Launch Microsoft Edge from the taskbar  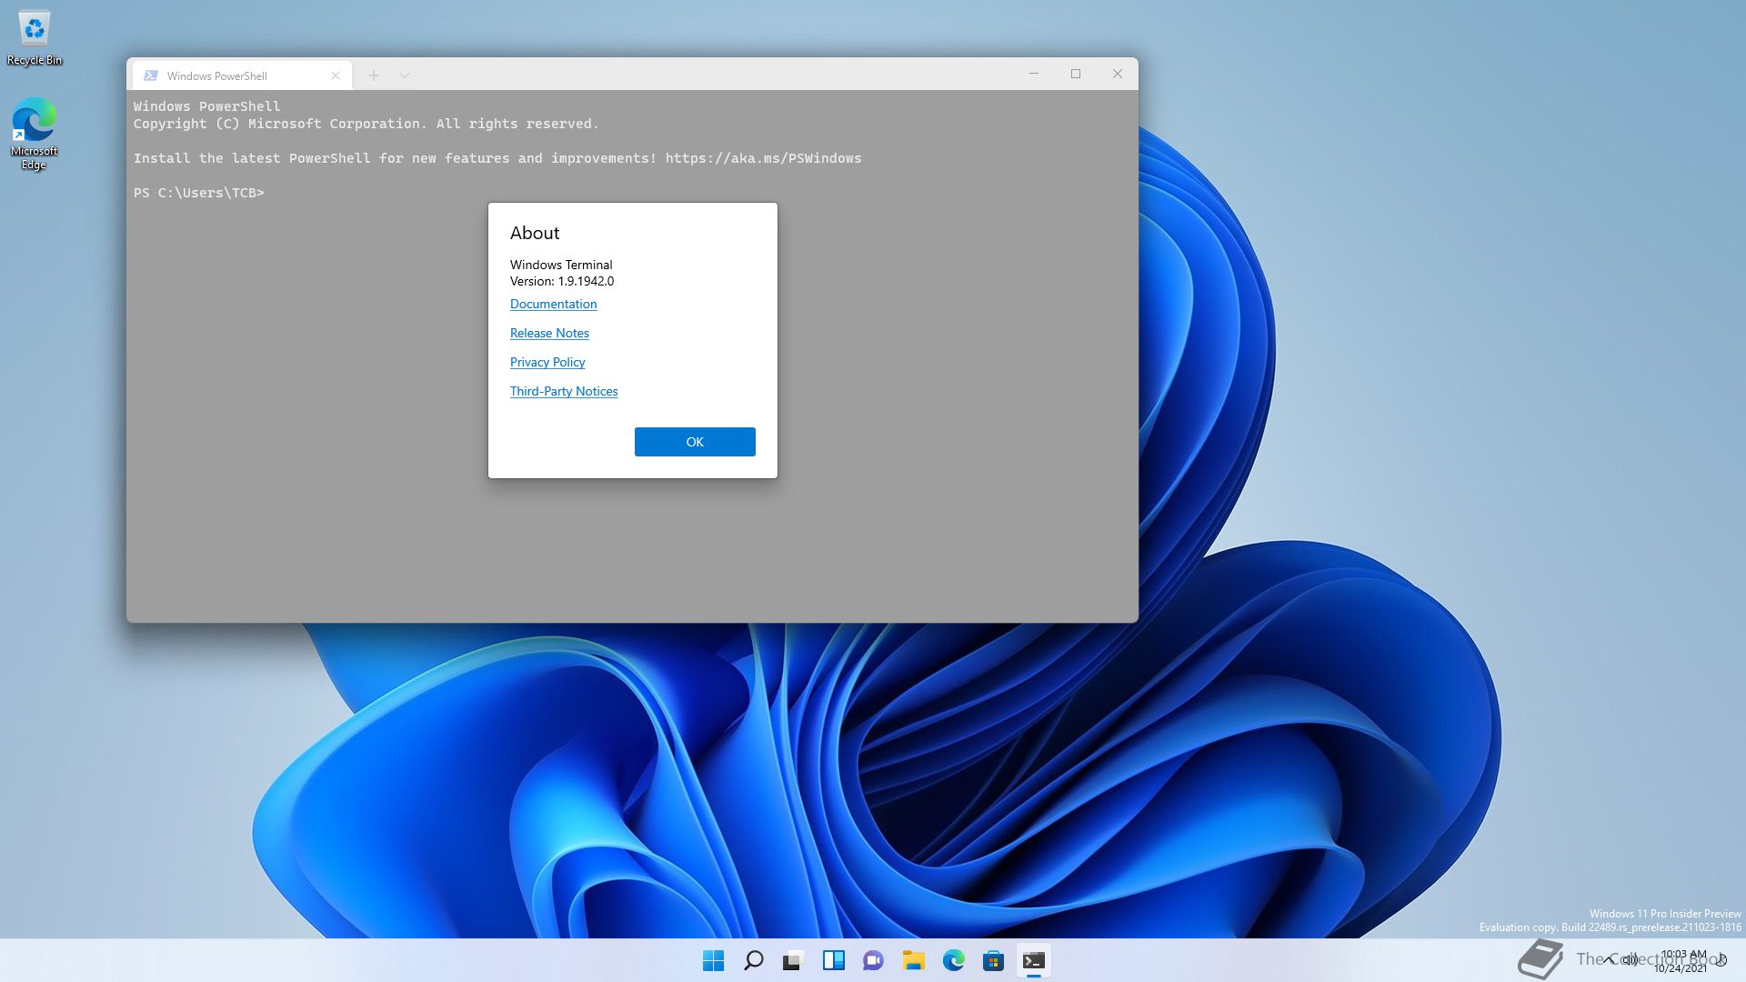click(x=953, y=960)
